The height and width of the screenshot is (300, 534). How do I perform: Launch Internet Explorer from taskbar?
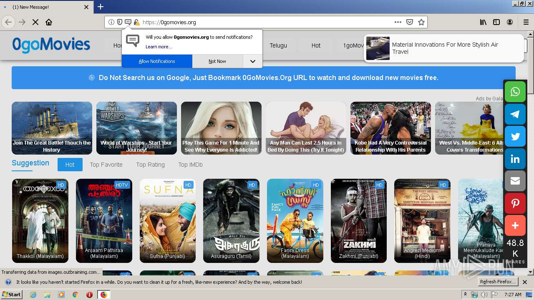33,295
